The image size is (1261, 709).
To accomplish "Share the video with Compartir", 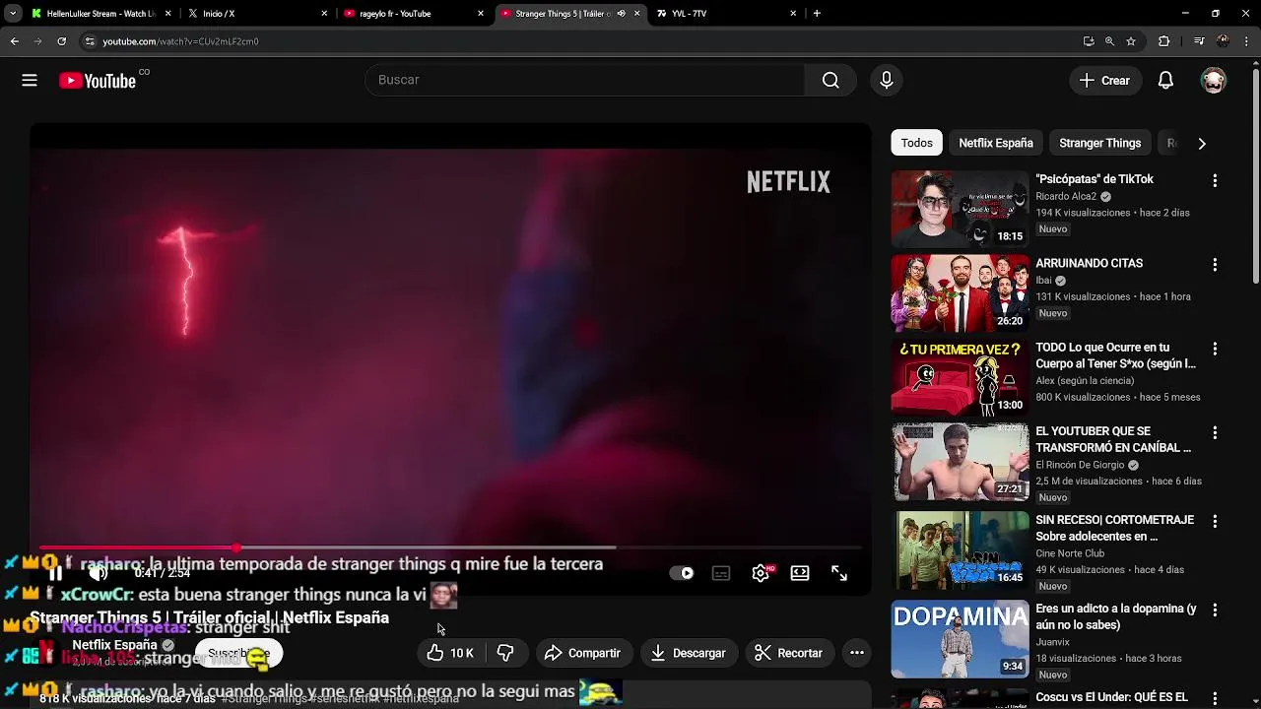I will (583, 653).
